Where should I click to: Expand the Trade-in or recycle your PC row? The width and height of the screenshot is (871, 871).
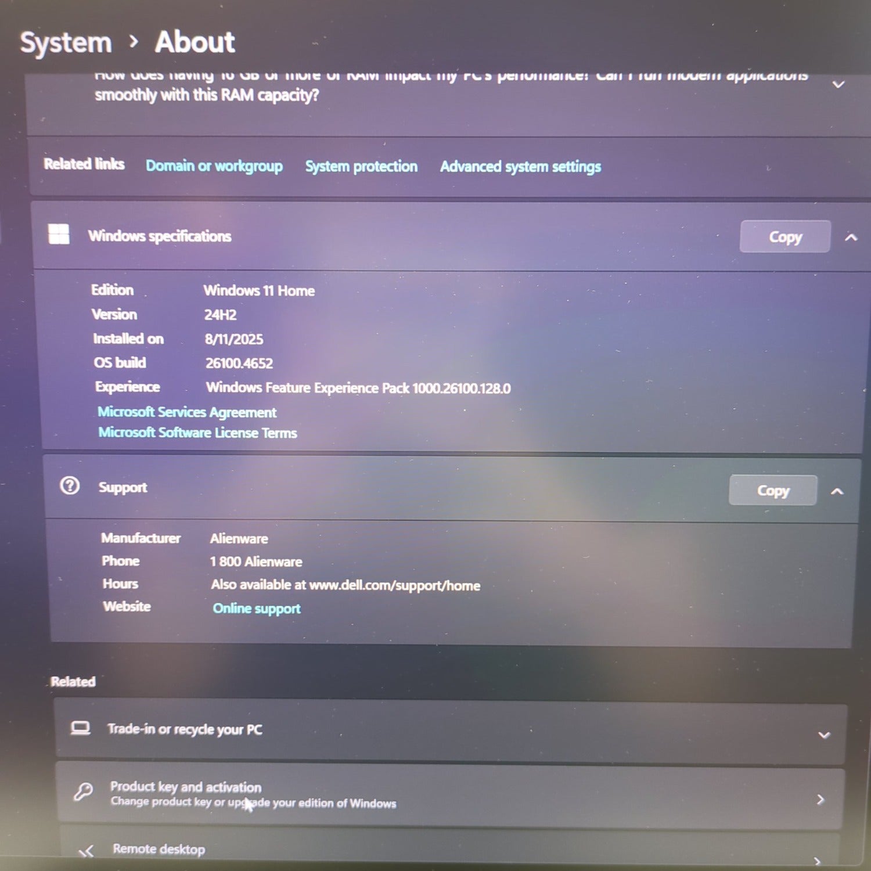(x=823, y=735)
